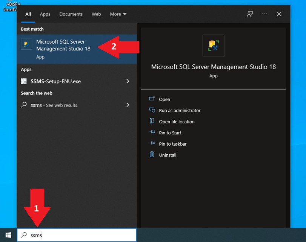Expand the ssms web results chevron

pyautogui.click(x=128, y=105)
